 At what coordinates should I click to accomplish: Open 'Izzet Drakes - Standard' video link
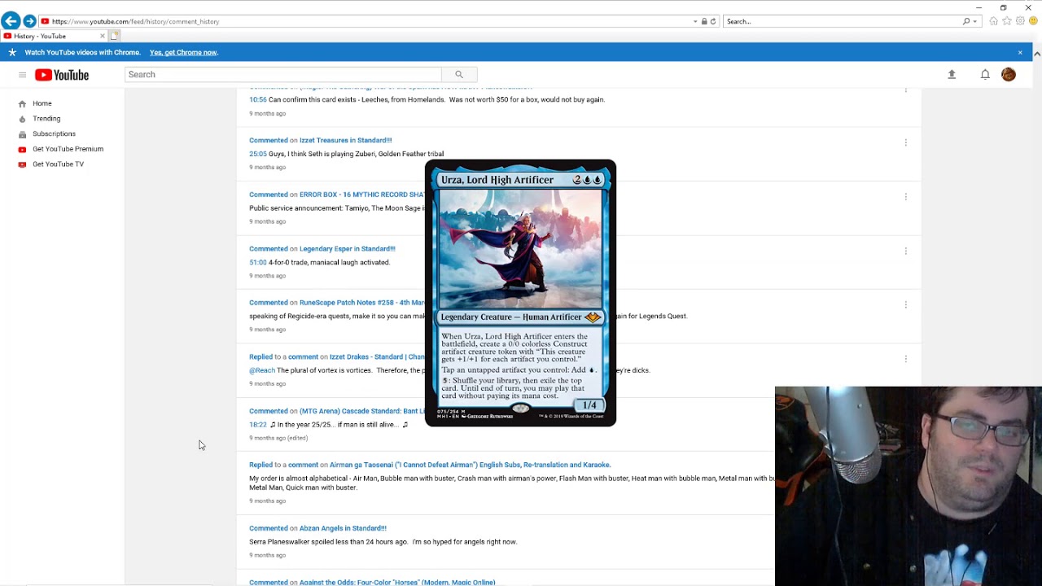[377, 356]
